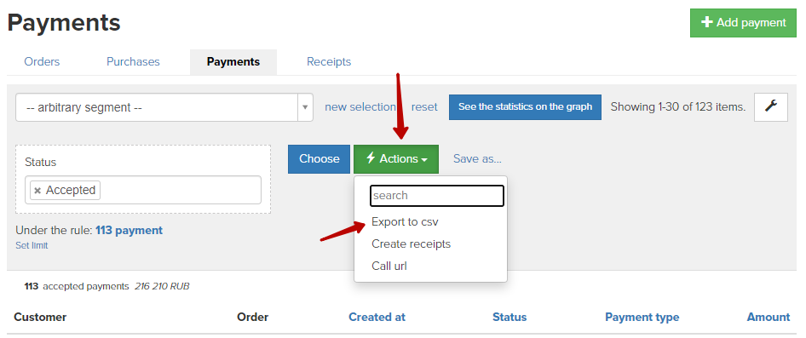This screenshot has height=338, width=806.
Task: Open See the statistics on the graph
Action: 525,106
